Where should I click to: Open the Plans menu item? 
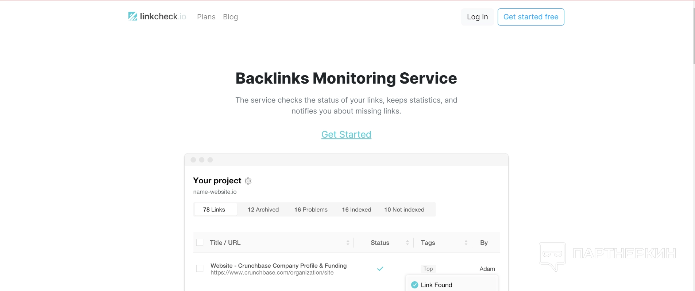[206, 17]
